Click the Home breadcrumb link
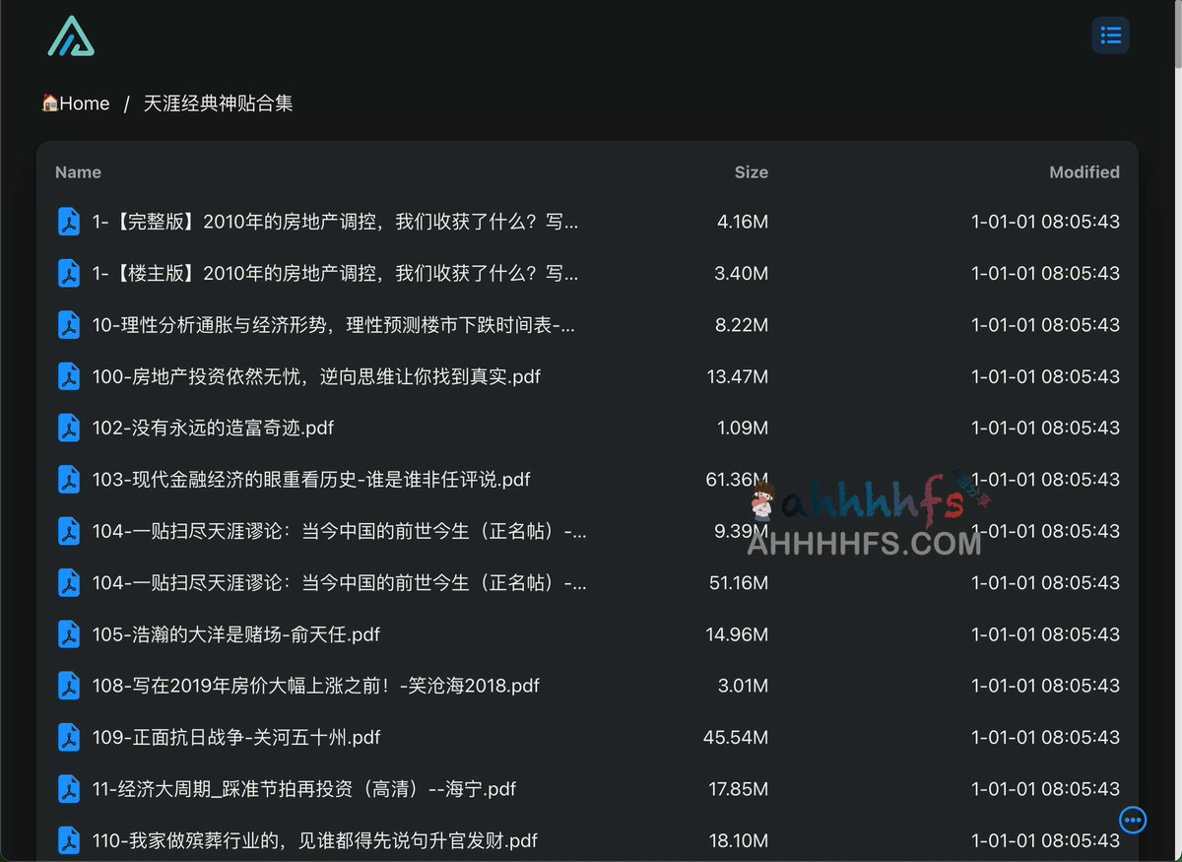The height and width of the screenshot is (862, 1182). (x=76, y=103)
